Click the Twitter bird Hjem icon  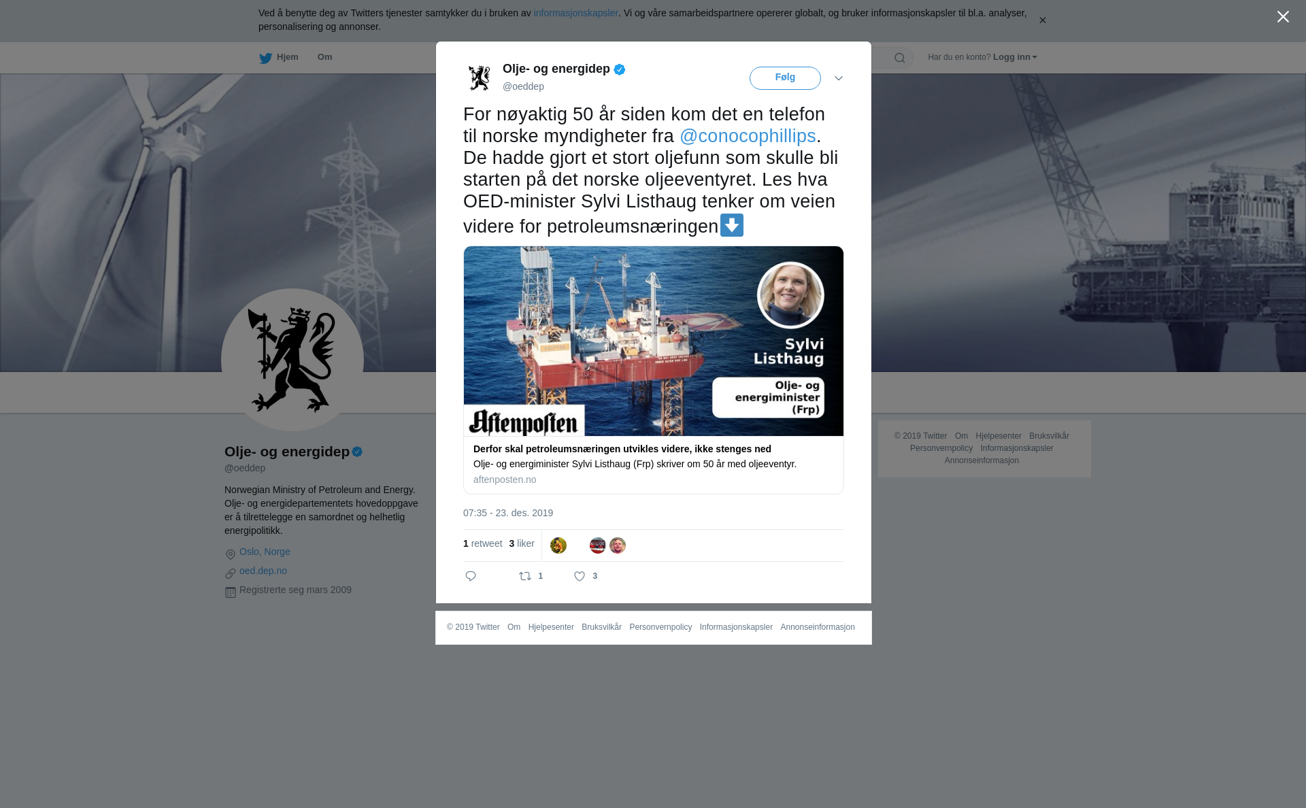(265, 58)
